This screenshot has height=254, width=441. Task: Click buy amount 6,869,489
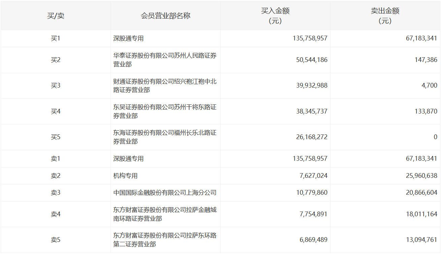pyautogui.click(x=313, y=240)
